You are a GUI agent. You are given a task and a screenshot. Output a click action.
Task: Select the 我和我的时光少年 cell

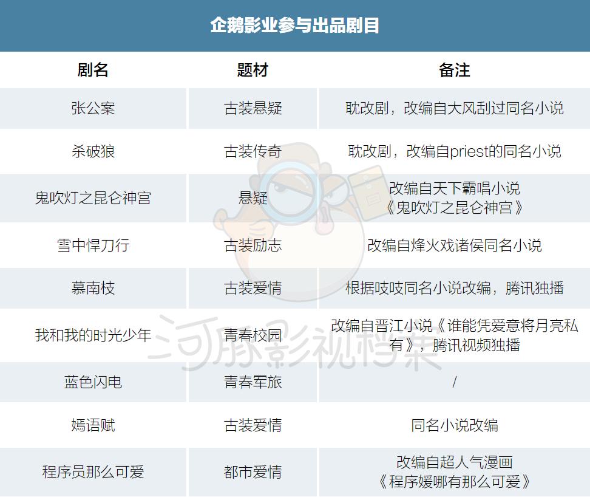93,335
